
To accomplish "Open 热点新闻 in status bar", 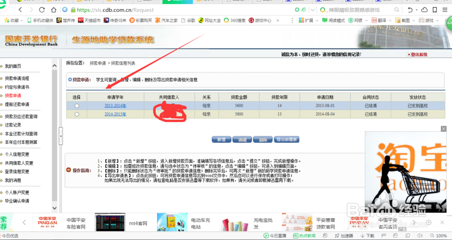I will (304, 235).
